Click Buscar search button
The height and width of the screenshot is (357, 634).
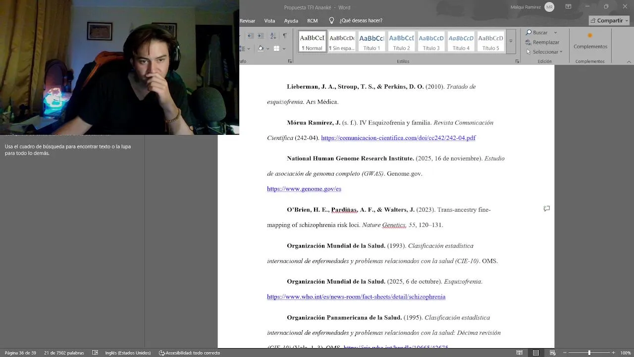coord(536,33)
